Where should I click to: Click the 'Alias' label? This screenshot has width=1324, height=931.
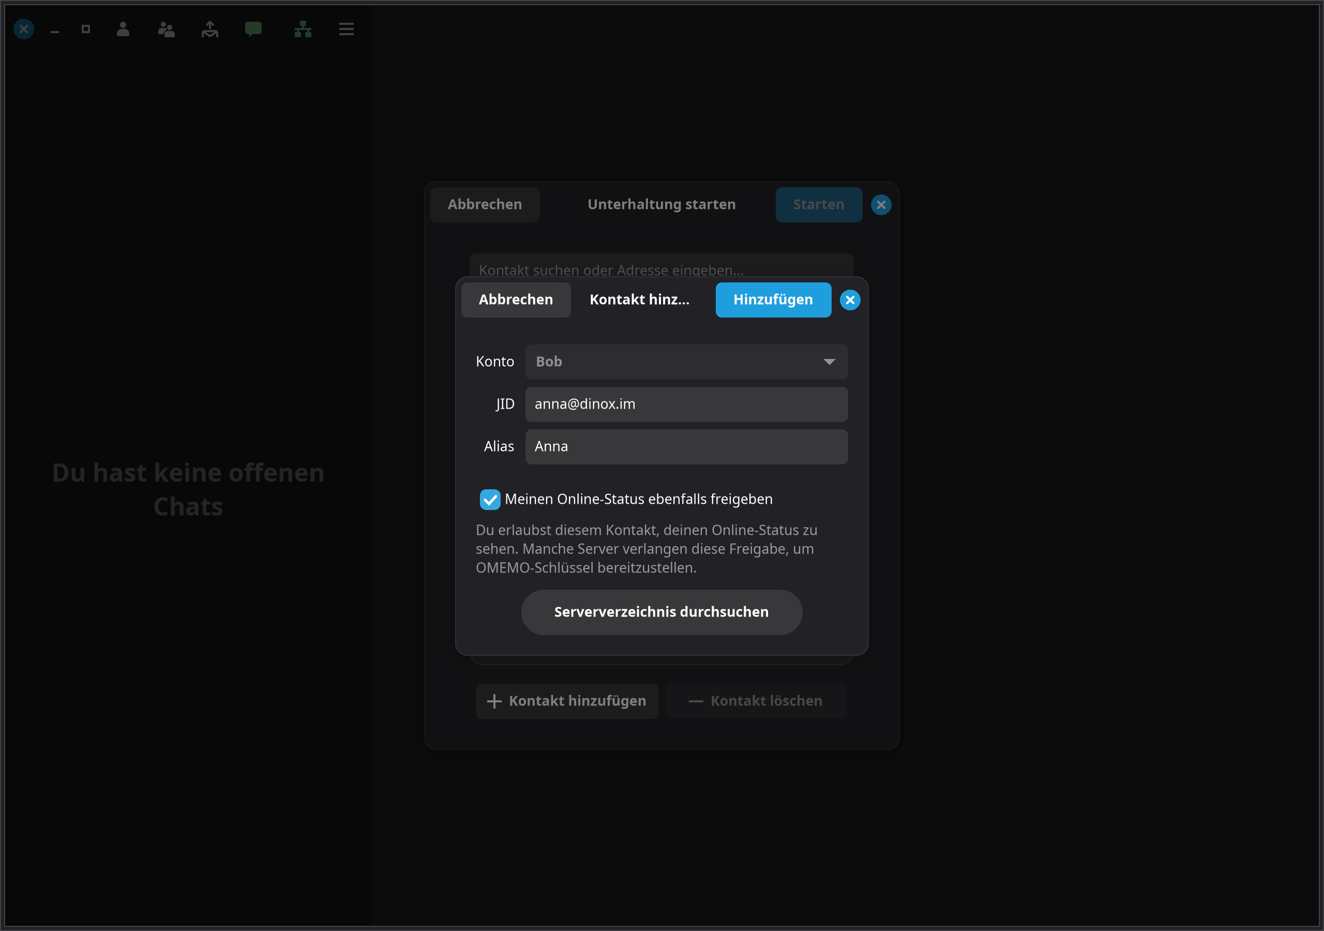tap(499, 446)
